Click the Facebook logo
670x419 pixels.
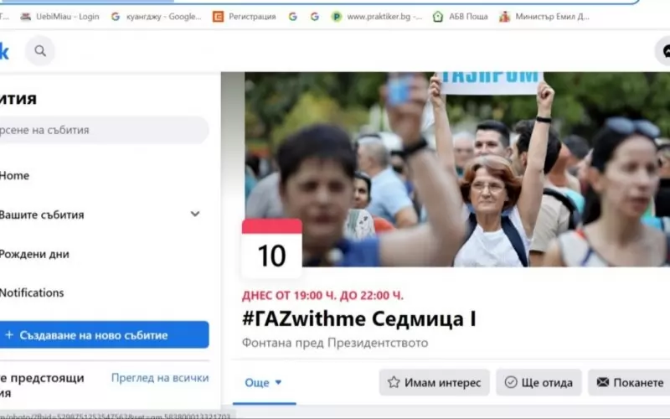click(x=4, y=51)
